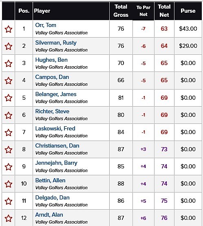Viewport: 203px width, 226px height.
Task: Toggle the star for Fred Laskowski
Action: (8, 132)
